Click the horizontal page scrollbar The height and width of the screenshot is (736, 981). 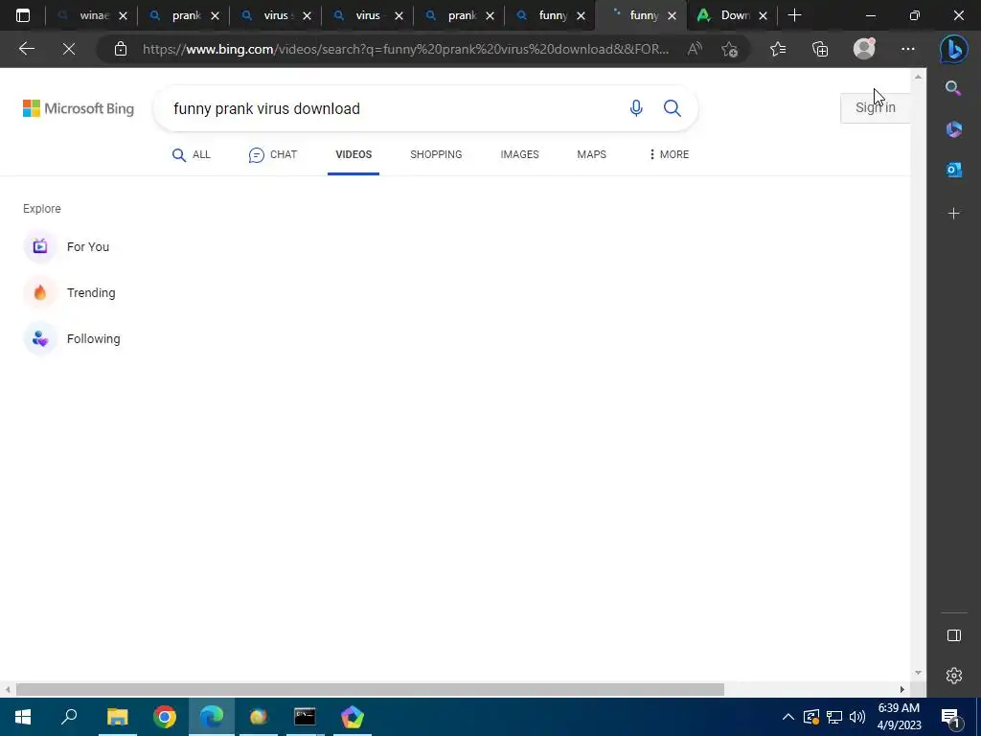(370, 689)
